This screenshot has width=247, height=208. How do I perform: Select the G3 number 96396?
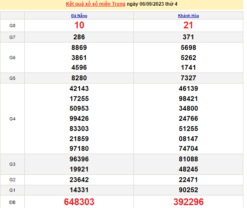click(x=79, y=159)
